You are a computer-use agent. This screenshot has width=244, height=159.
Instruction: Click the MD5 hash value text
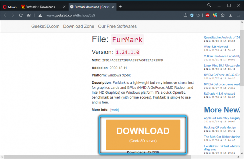pyautogui.click(x=132, y=60)
